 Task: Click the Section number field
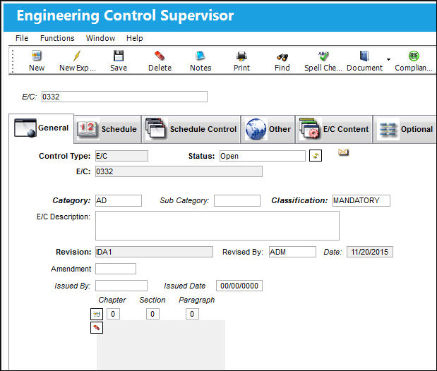point(152,314)
